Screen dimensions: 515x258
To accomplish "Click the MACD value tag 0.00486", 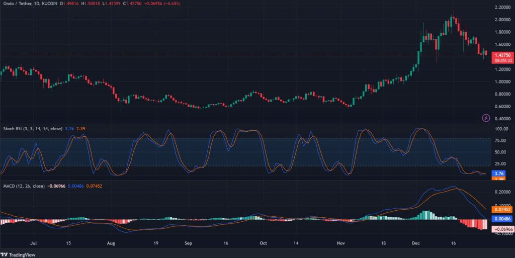I will tap(502, 219).
